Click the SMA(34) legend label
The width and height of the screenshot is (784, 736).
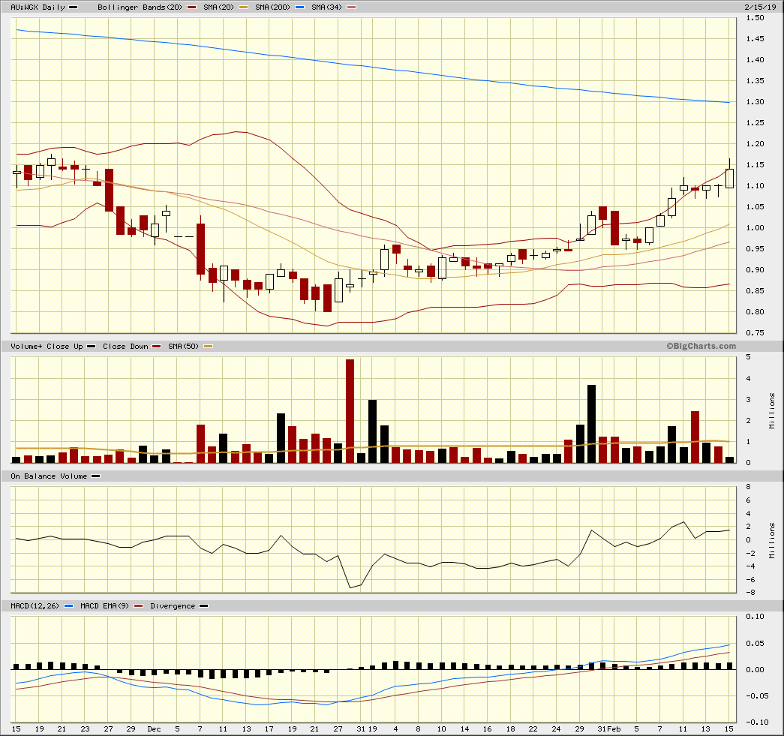pos(326,7)
